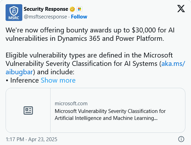Open the microsoft.com domain label in the card

71,104
